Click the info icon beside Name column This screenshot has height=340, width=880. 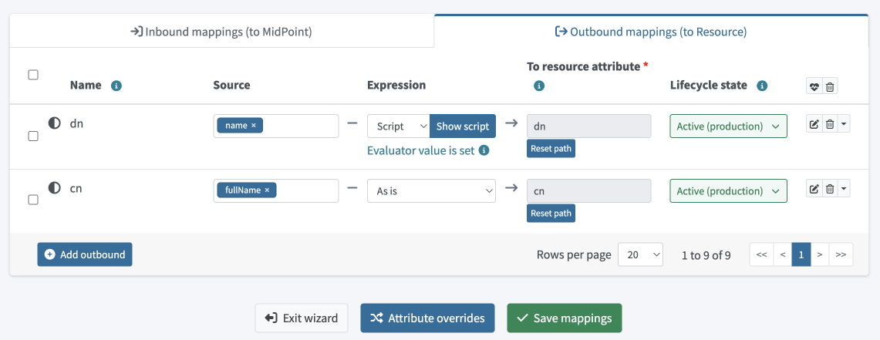116,86
